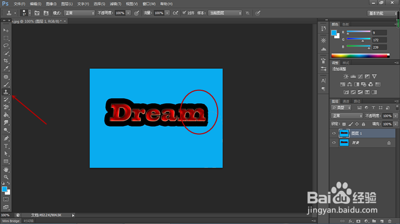Select the Path Selection tool

(x=6, y=154)
